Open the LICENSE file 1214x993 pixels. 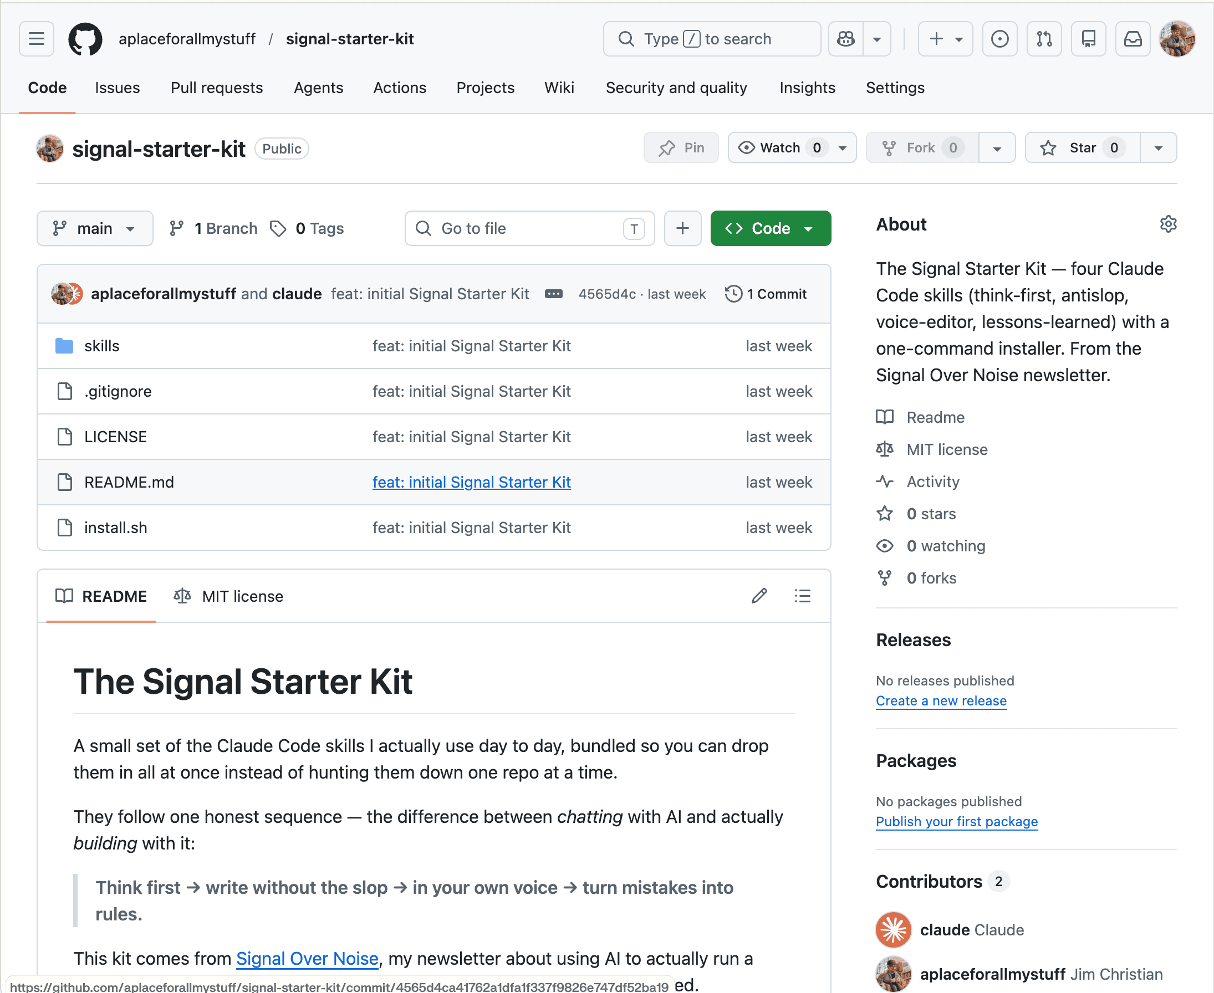(x=115, y=437)
